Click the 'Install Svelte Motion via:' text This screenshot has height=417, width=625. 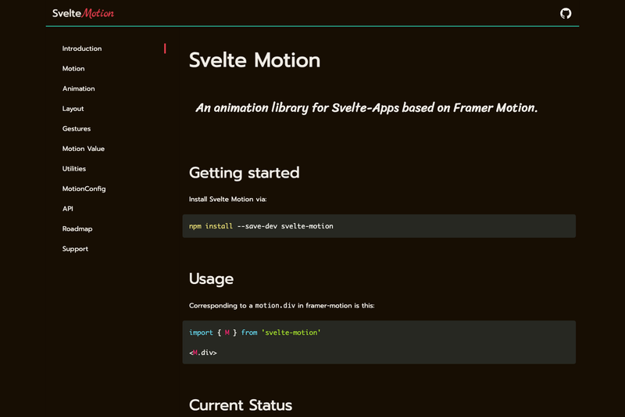pos(227,200)
